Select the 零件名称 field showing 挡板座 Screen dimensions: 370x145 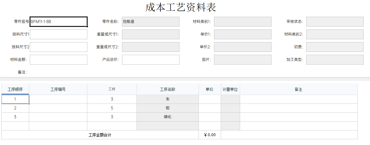point(151,22)
